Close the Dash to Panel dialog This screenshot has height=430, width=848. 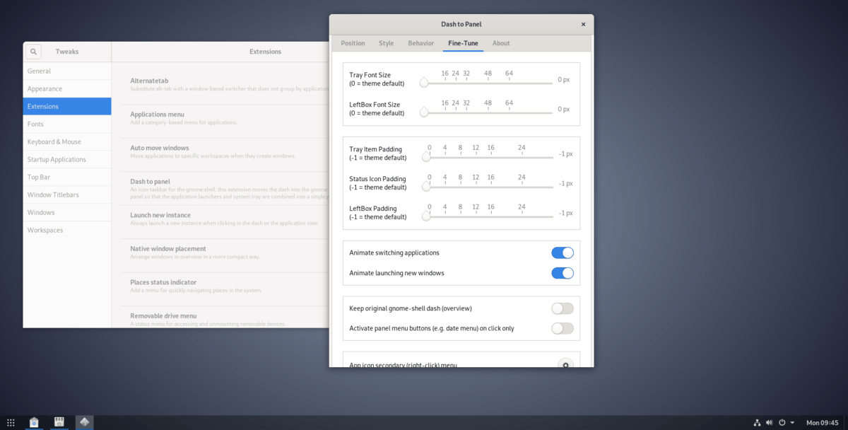click(583, 24)
